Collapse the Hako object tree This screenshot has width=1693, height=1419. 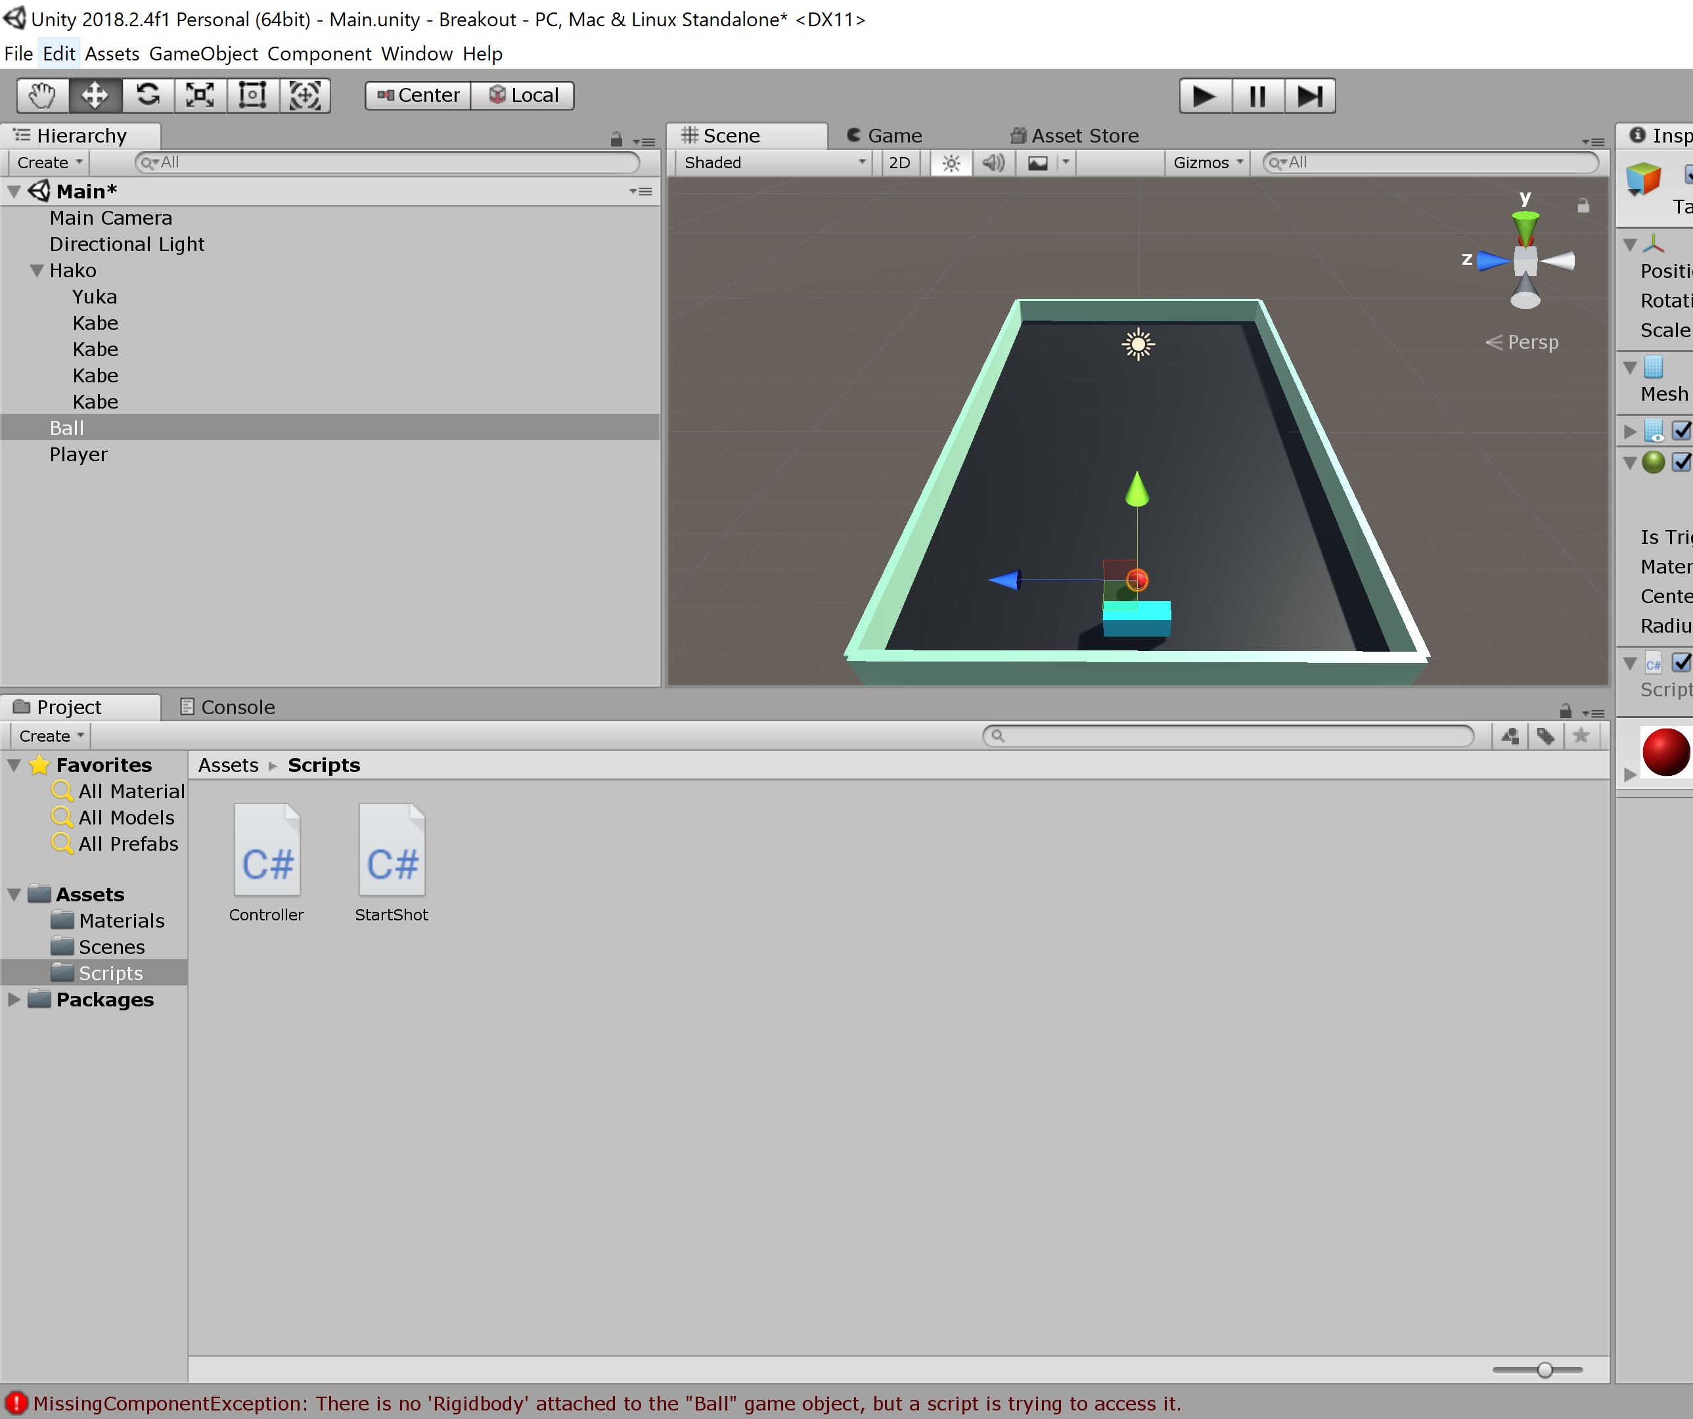[x=36, y=271]
